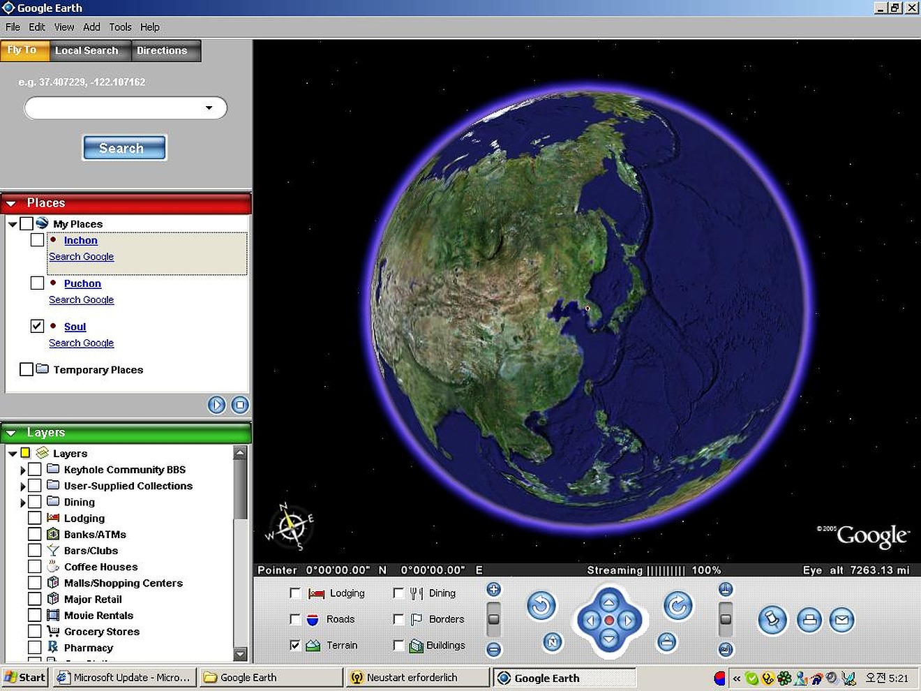The image size is (921, 691).
Task: Click the Grocery Stores cart icon
Action: pos(53,631)
